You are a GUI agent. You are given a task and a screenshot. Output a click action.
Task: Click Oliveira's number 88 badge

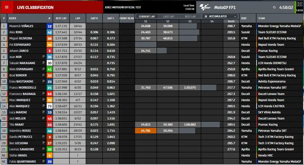50,38
